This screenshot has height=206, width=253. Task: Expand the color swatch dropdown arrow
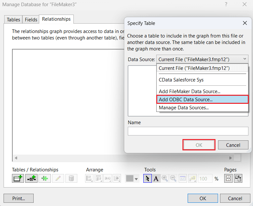[x=137, y=179]
